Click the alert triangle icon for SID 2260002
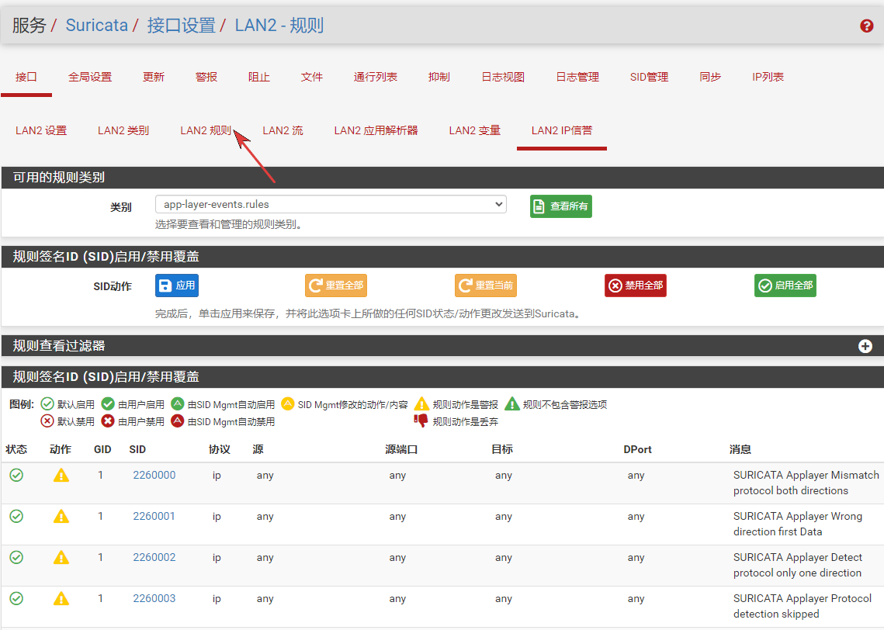This screenshot has width=884, height=630. coord(61,557)
